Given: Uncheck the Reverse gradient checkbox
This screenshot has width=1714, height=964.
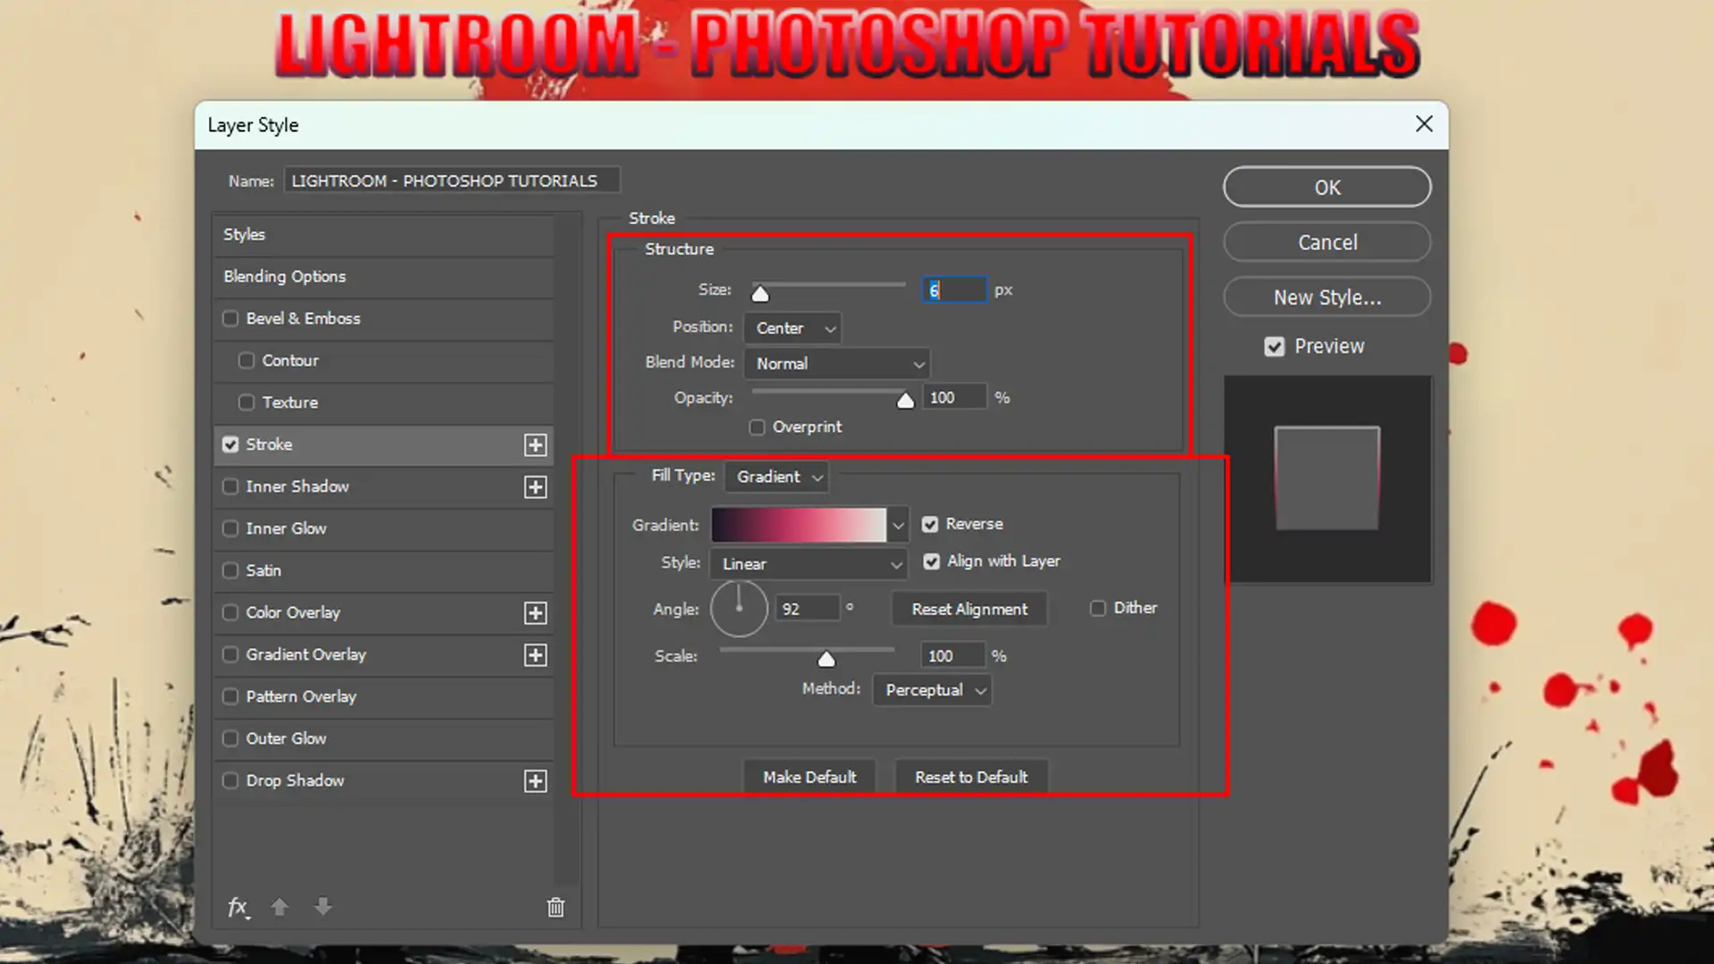Looking at the screenshot, I should [x=930, y=524].
